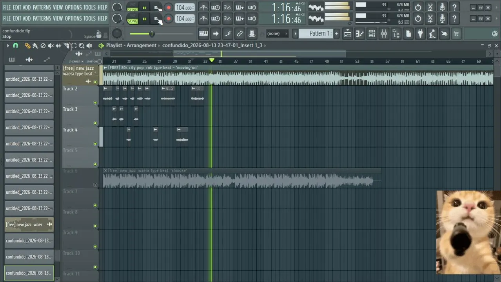Click bar 41 on the timeline ruler
The width and height of the screenshot is (501, 282).
click(266, 61)
